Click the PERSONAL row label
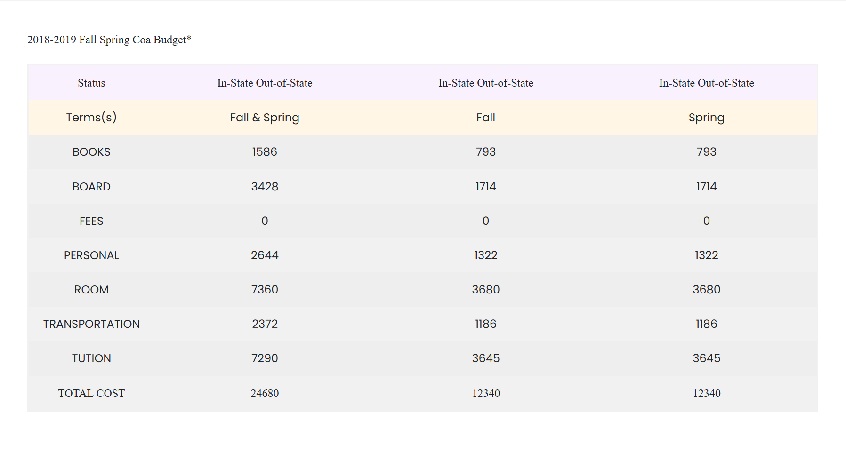 click(91, 255)
